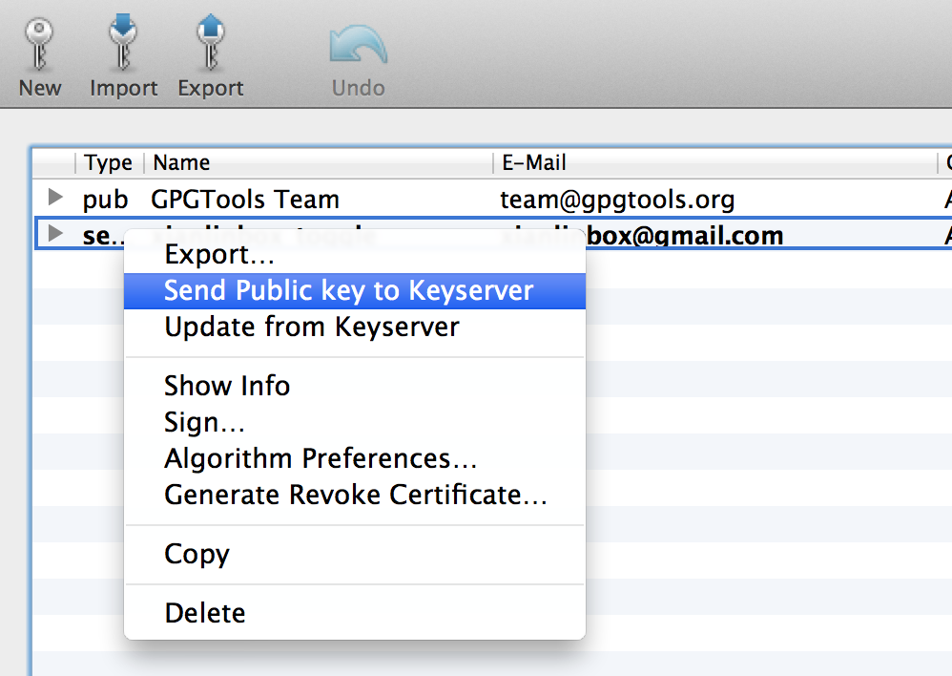This screenshot has height=676, width=952.
Task: Click the team@gpgtools.org email cell
Action: point(617,200)
